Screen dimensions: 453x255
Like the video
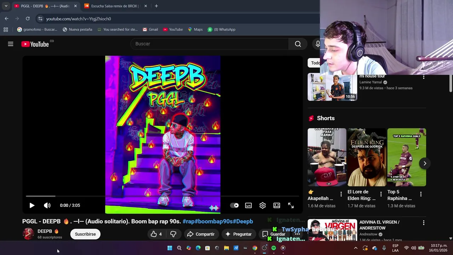156,234
